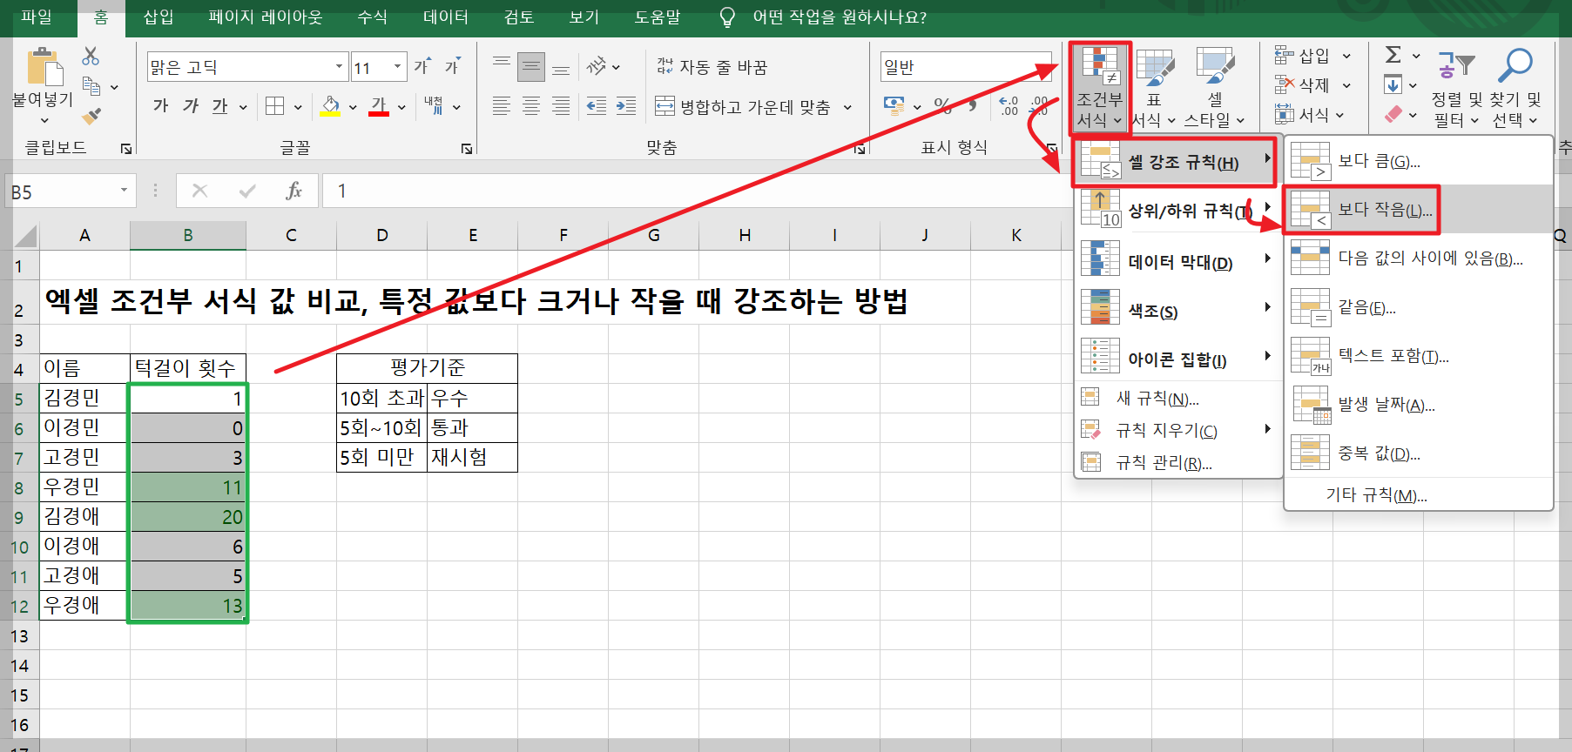This screenshot has height=752, width=1572.
Task: Click the Clear eraser icon
Action: pyautogui.click(x=1393, y=114)
